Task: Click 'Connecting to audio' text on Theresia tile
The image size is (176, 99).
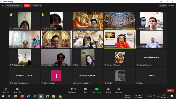Action: coord(82,83)
